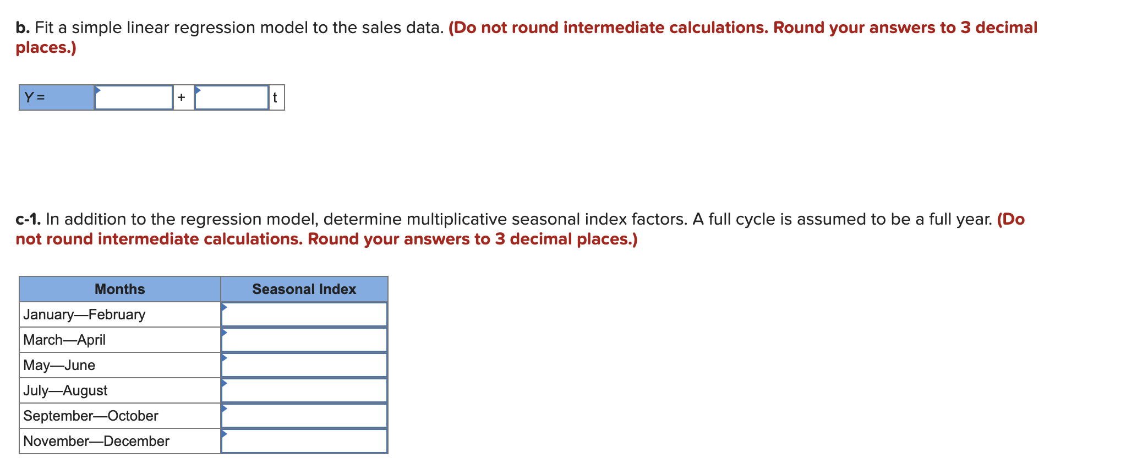Click the July—August Seasonal Index field
This screenshot has height=468, width=1137.
pos(305,390)
